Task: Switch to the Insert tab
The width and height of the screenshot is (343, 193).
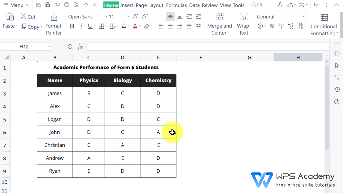Action: pos(127,5)
